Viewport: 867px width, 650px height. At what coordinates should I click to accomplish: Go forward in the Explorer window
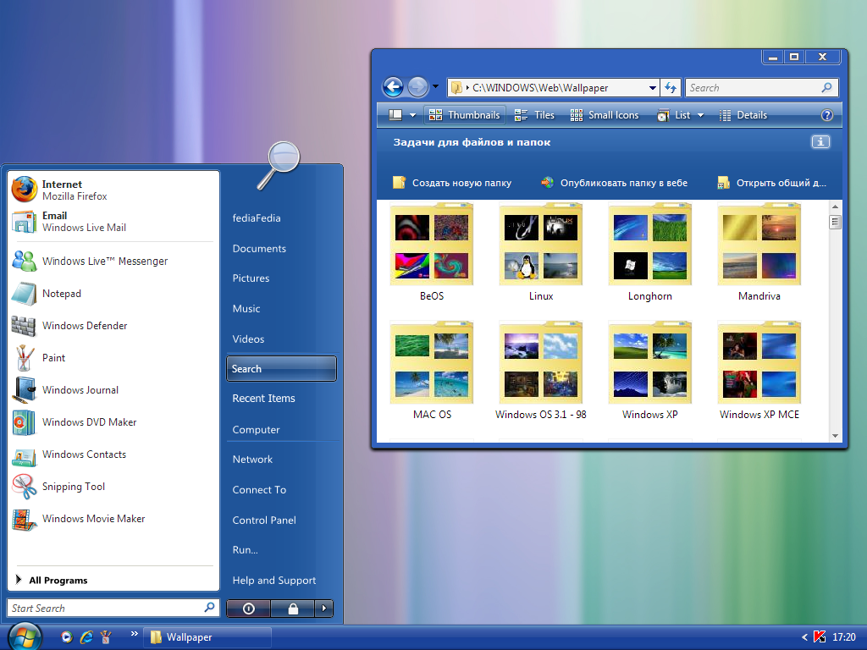pos(417,87)
